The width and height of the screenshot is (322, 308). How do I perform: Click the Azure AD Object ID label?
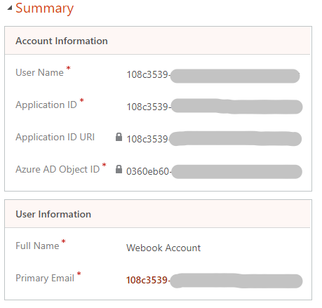pos(58,169)
